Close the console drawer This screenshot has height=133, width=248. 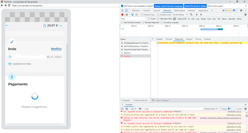coord(245,105)
